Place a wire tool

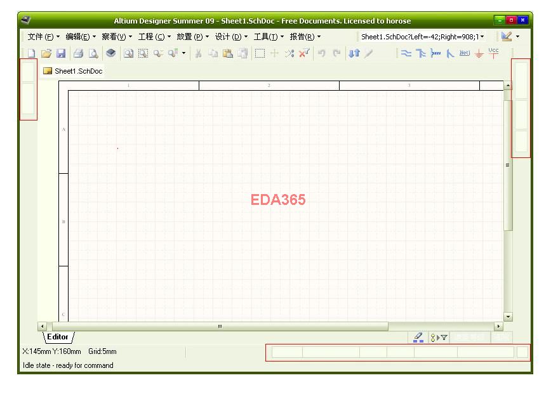click(x=406, y=53)
